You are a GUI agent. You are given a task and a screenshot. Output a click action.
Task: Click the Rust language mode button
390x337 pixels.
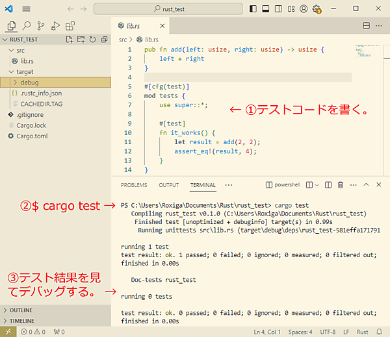coord(363,332)
